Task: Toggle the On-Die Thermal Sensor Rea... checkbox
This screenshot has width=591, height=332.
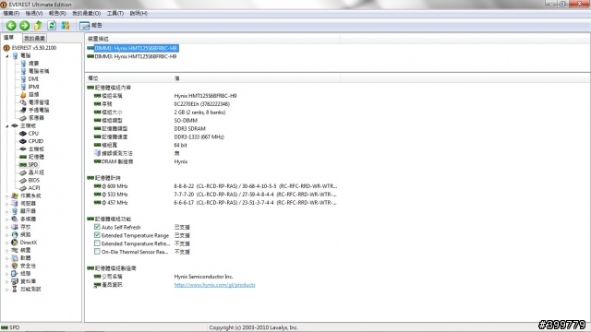Action: click(x=97, y=252)
